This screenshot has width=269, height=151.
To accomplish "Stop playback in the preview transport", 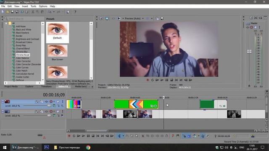I will coord(171,80).
